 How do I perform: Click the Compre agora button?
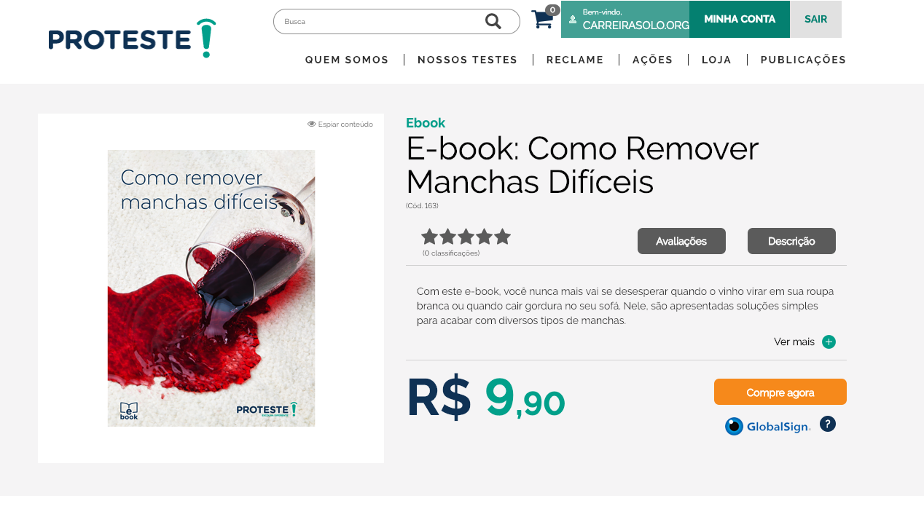(780, 392)
